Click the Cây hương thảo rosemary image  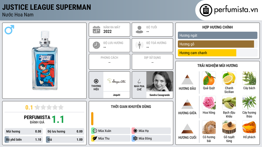click(249, 103)
